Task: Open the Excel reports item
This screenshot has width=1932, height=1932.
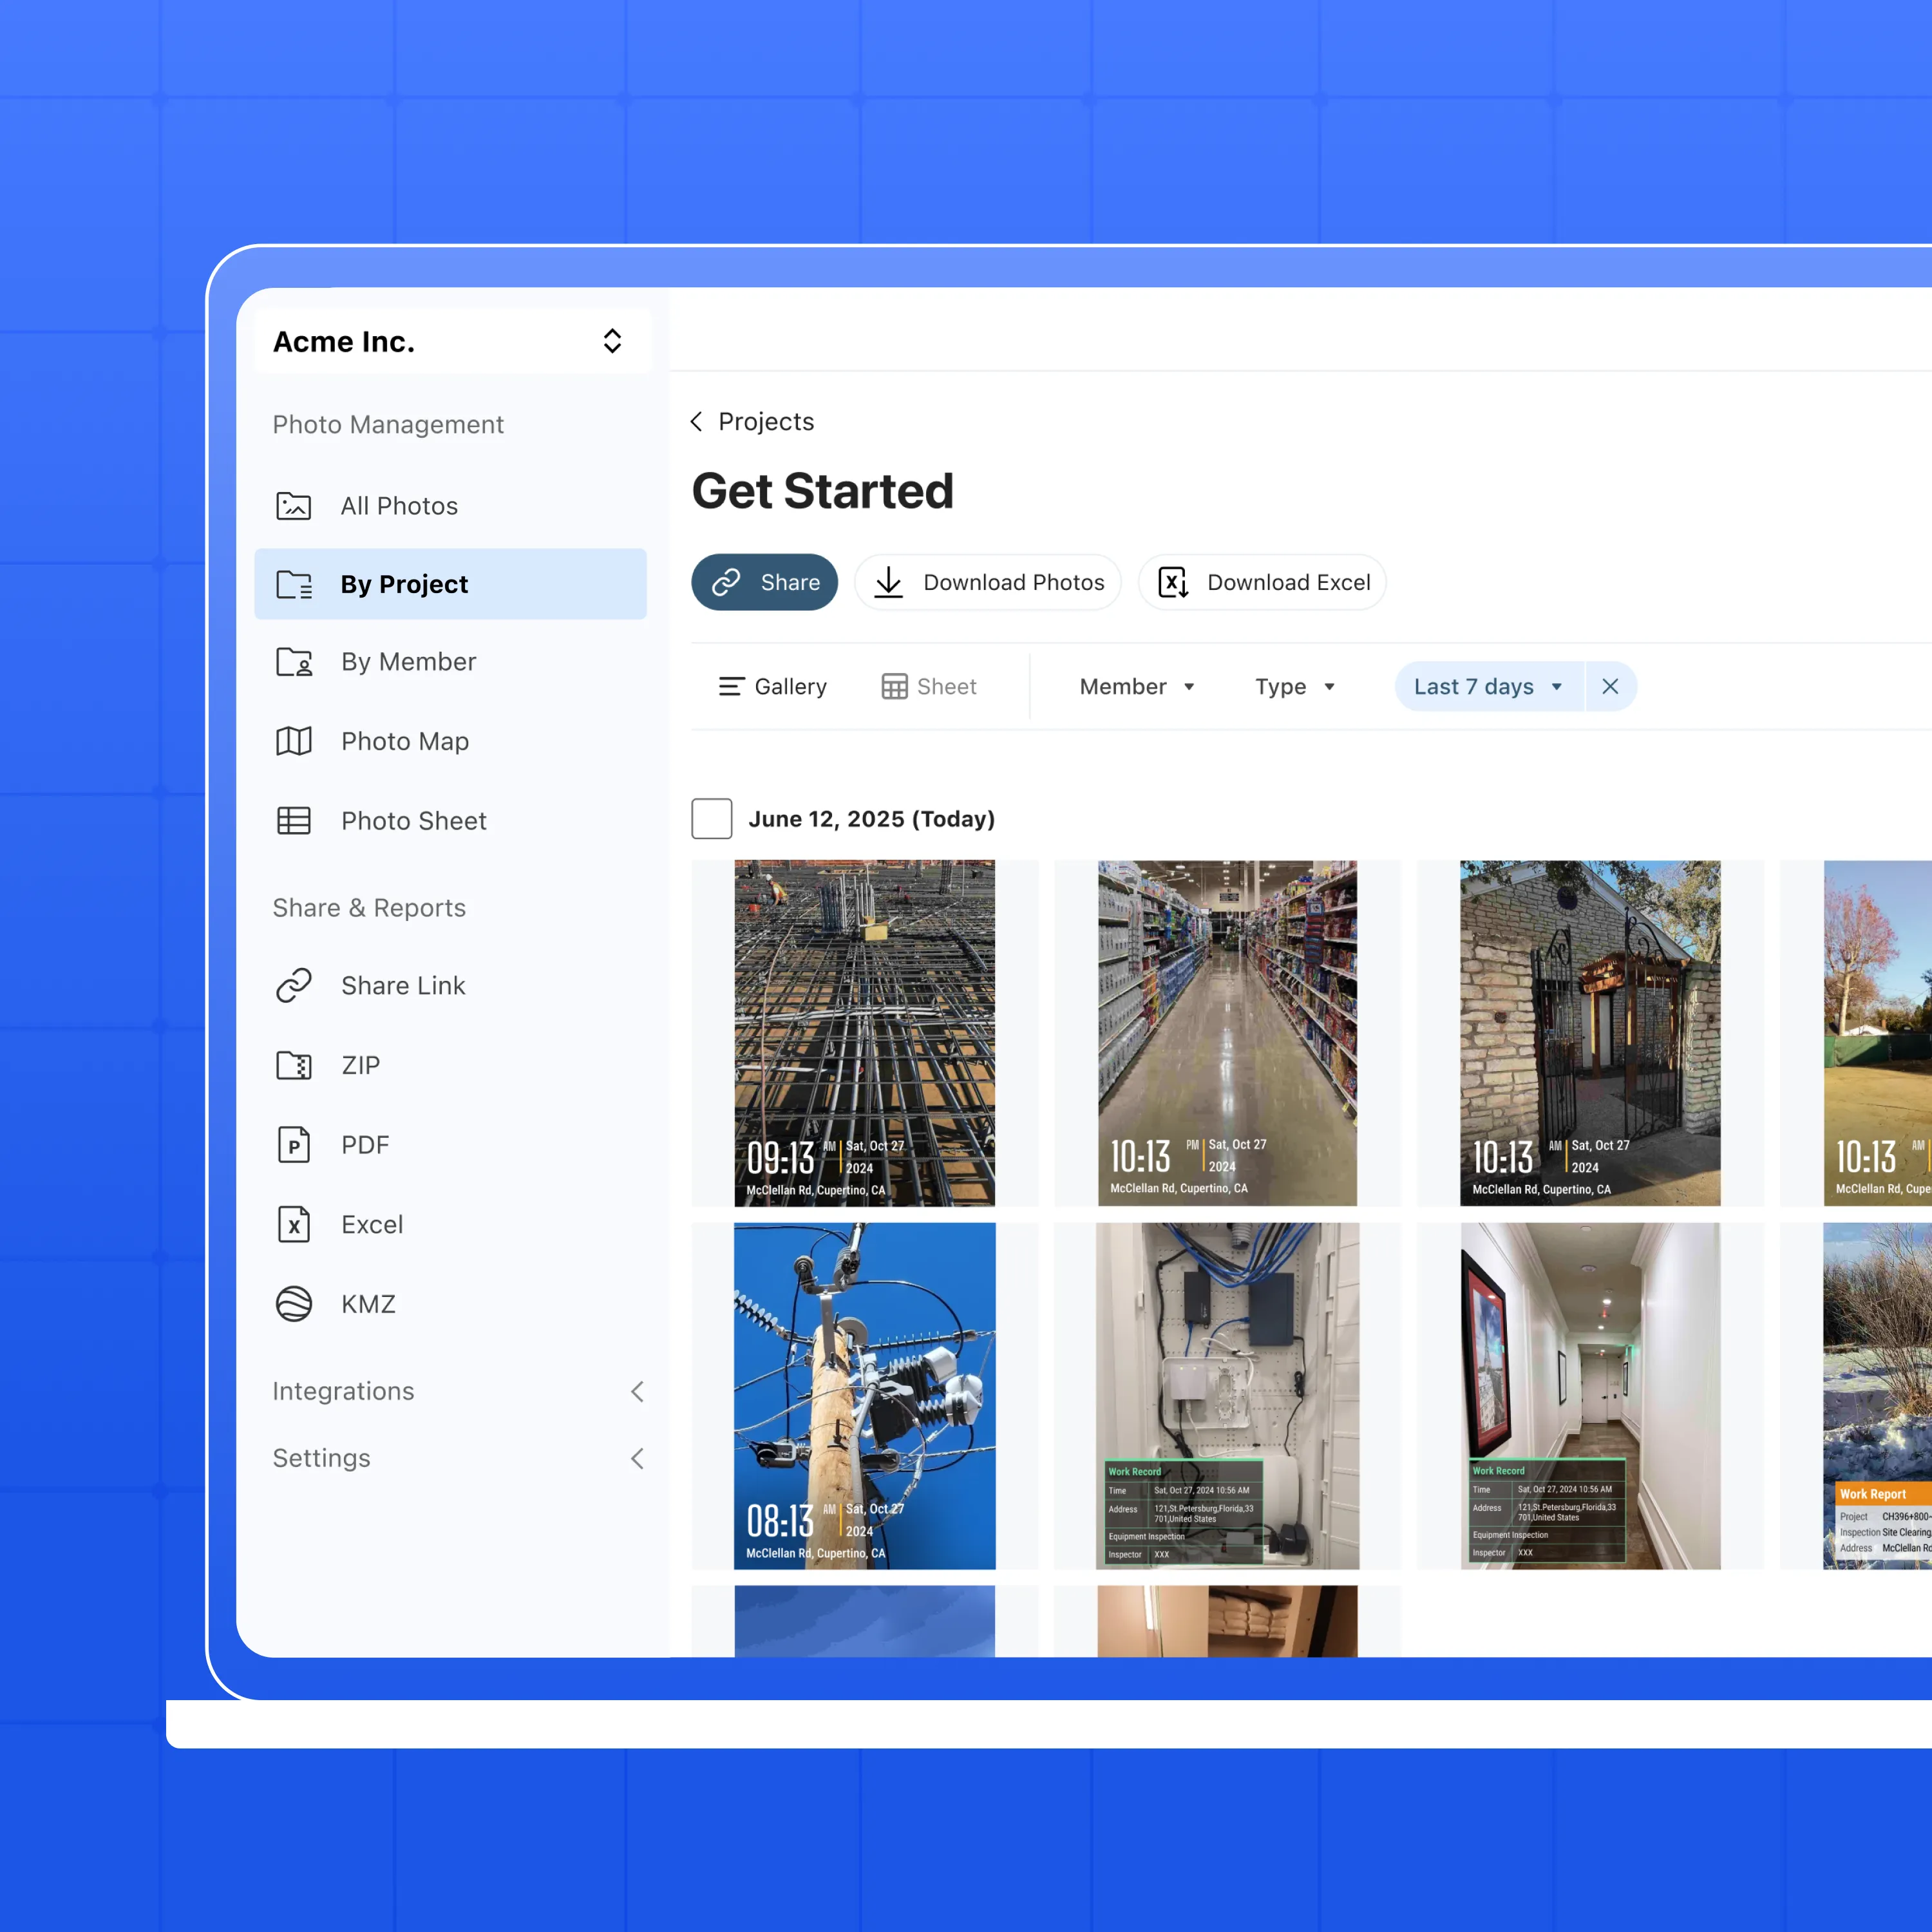Action: click(371, 1224)
